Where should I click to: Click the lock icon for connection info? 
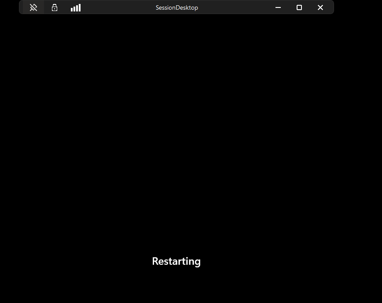[x=55, y=7]
